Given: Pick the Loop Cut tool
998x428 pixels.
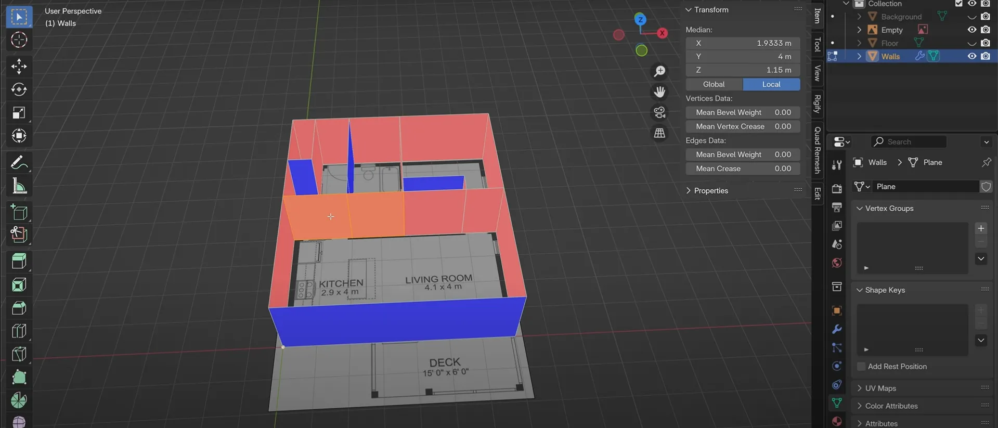Looking at the screenshot, I should click(x=19, y=331).
